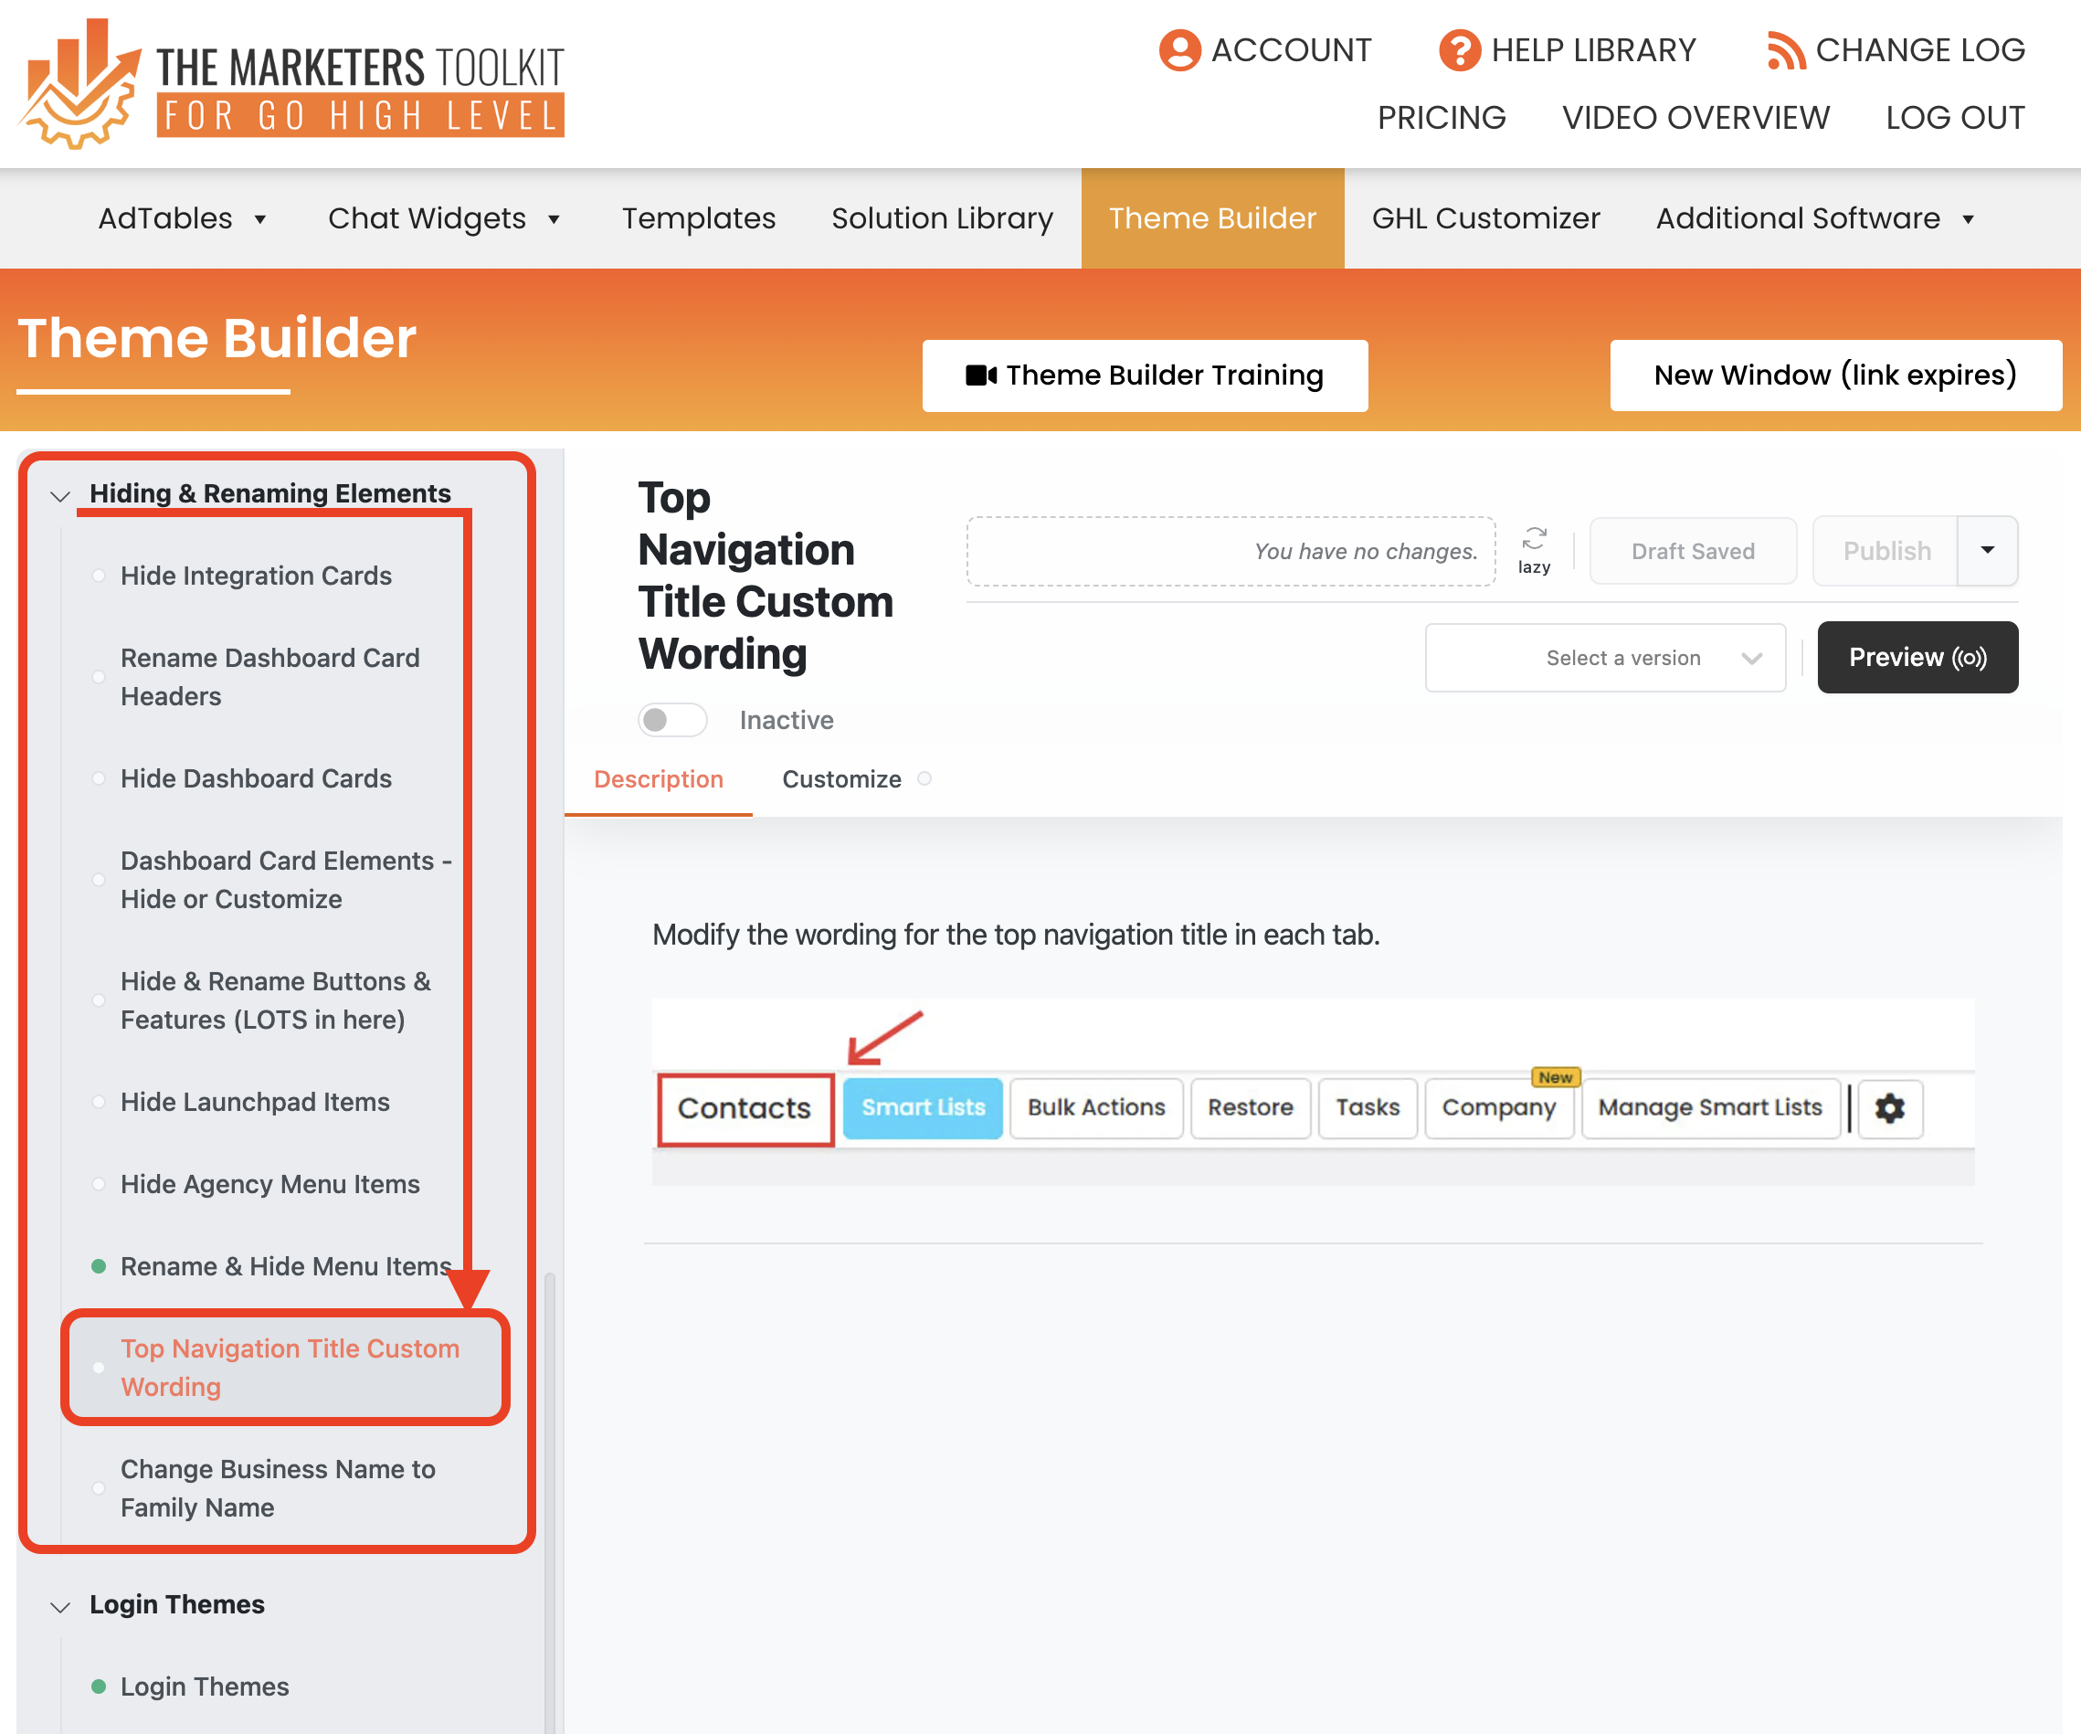Viewport: 2081px width, 1734px height.
Task: Select Hide Integration Cards in sidebar
Action: click(x=256, y=576)
